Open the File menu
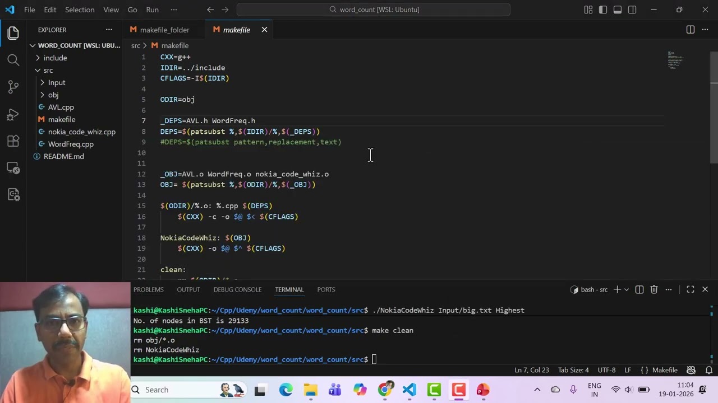The height and width of the screenshot is (403, 718). [29, 10]
